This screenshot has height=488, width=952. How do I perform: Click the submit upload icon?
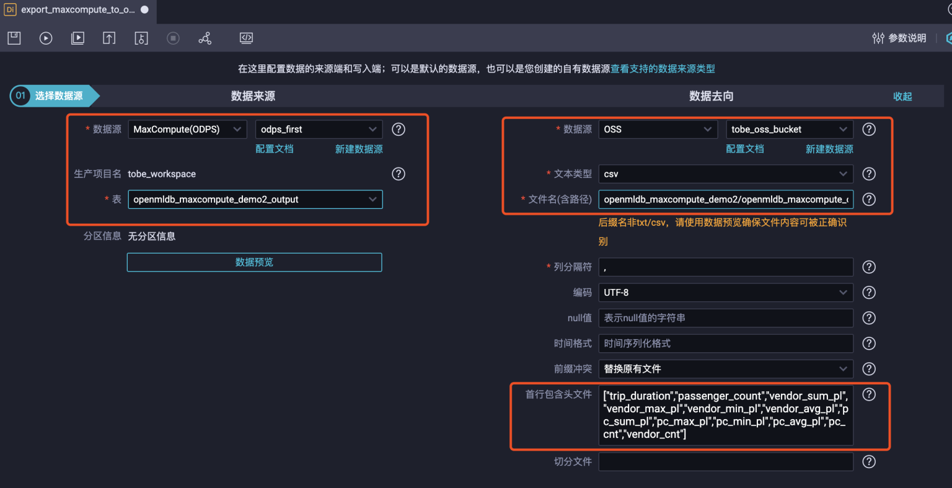[109, 38]
